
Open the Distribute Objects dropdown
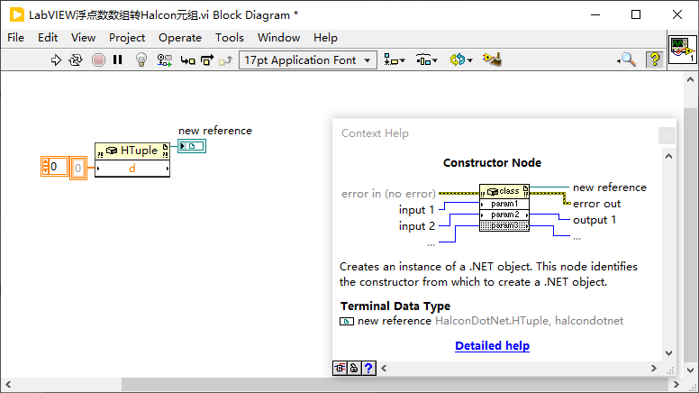pos(426,59)
